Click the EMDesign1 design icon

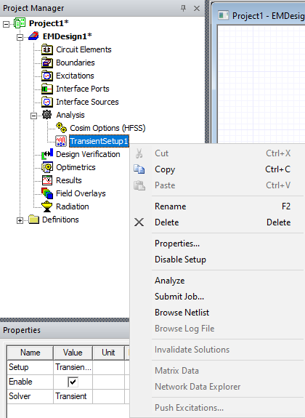pos(33,36)
